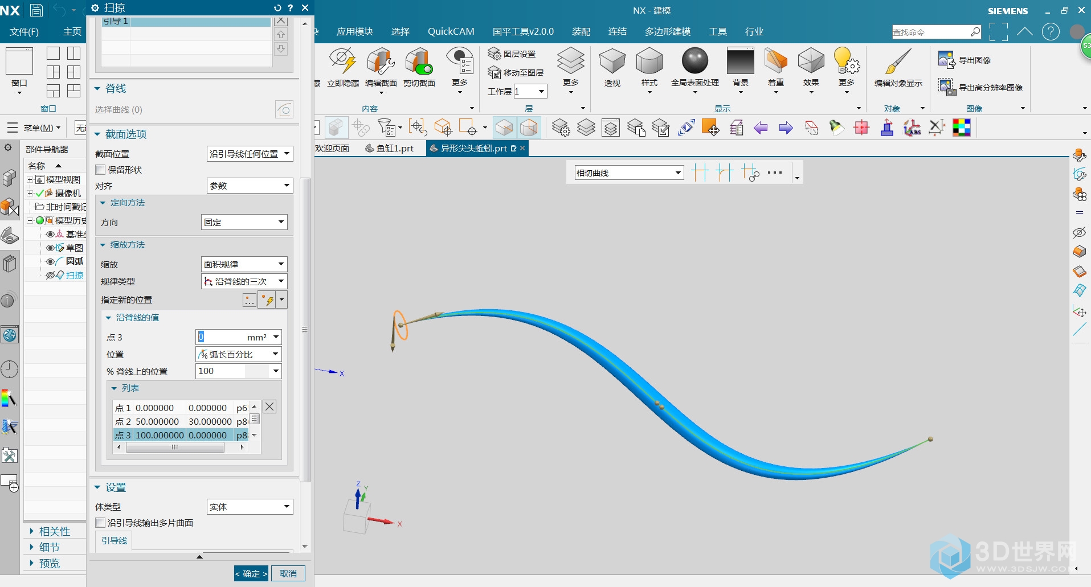Click the multicolor palette toolbar icon
The height and width of the screenshot is (587, 1091).
[x=961, y=128]
